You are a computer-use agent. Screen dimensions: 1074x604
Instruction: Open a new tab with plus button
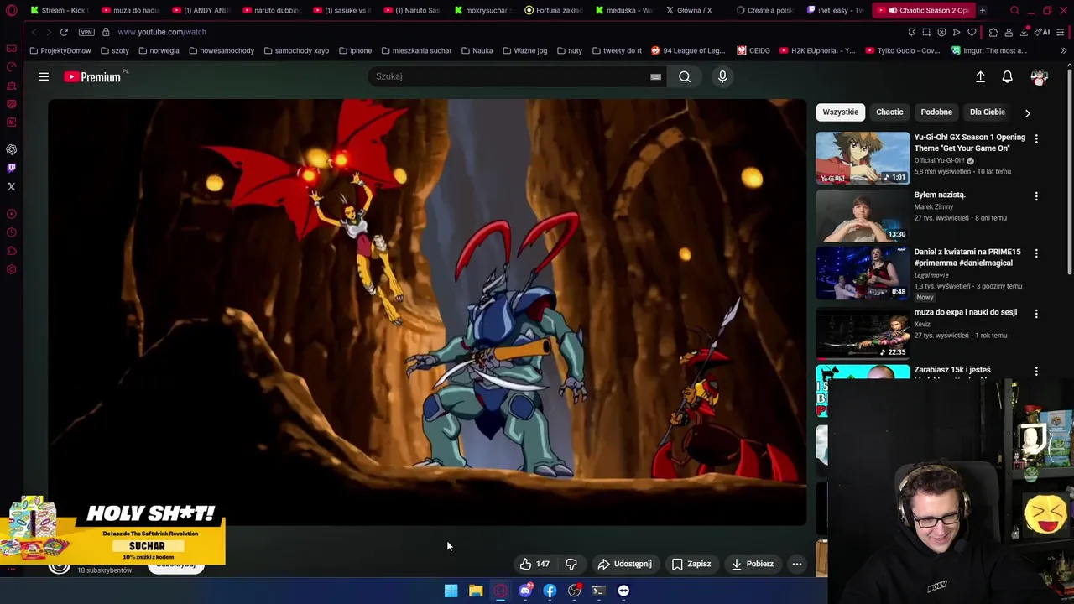pos(983,10)
